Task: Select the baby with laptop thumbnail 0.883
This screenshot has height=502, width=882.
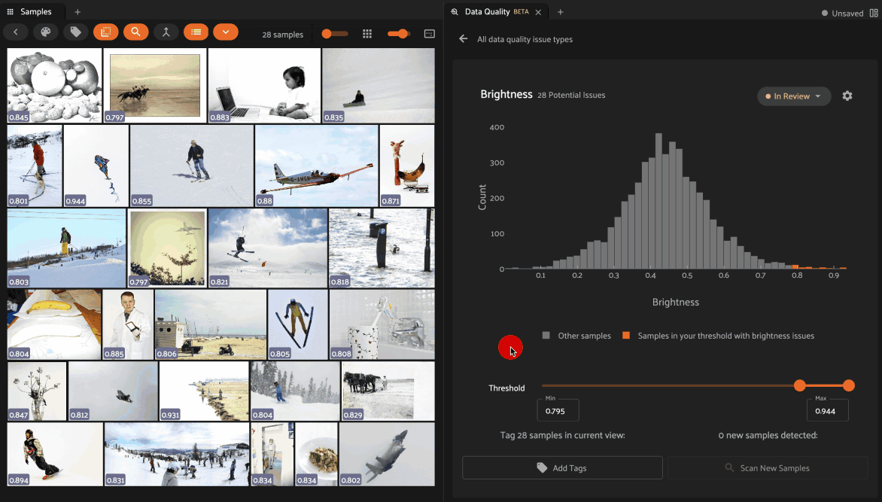Action: 264,86
